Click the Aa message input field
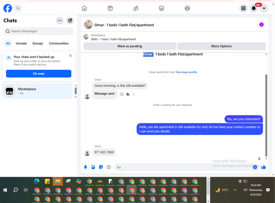 click(x=183, y=167)
